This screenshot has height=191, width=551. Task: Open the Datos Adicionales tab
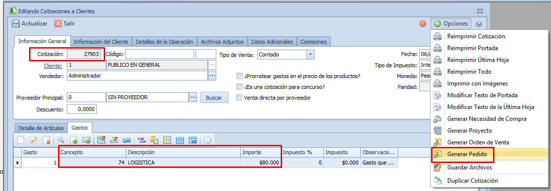tap(272, 42)
